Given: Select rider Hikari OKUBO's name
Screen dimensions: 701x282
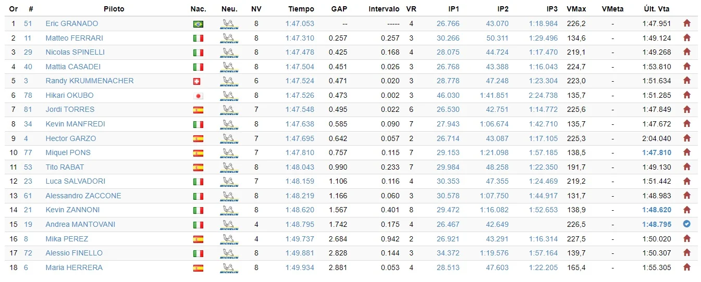Looking at the screenshot, I should pos(69,95).
